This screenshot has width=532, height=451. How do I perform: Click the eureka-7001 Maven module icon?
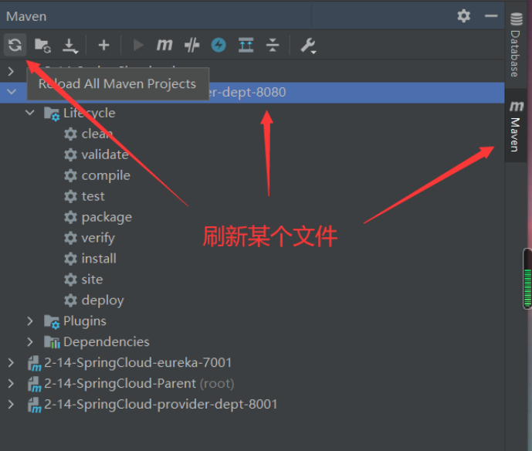point(35,364)
